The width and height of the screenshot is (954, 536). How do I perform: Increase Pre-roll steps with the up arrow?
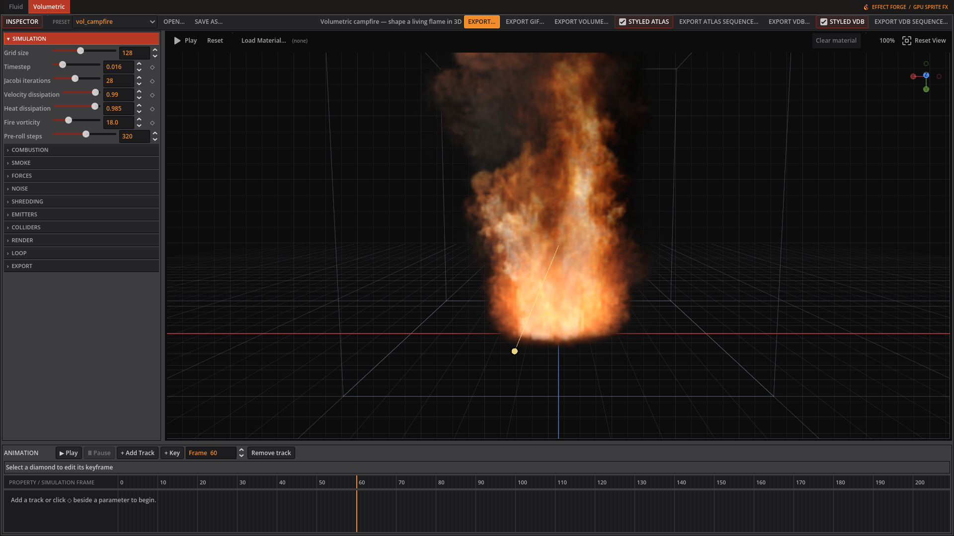[x=155, y=134]
